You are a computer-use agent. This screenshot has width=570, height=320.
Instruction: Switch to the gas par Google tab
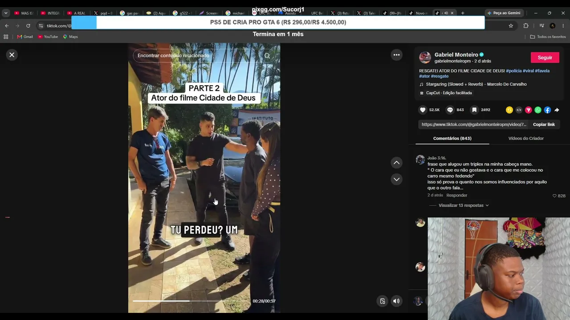click(129, 13)
